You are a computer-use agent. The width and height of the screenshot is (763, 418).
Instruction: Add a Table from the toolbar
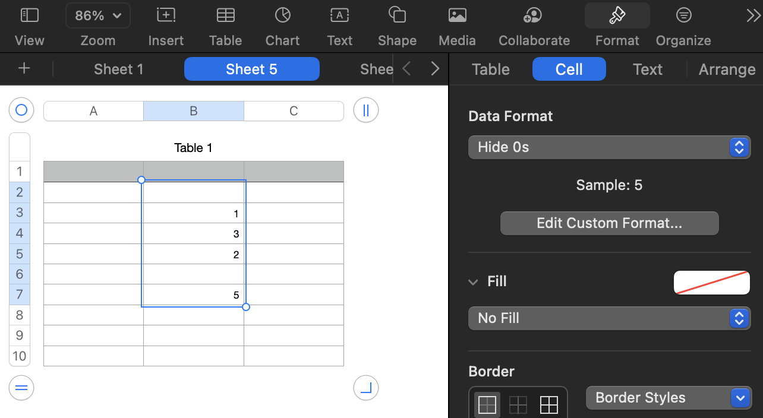coord(225,16)
